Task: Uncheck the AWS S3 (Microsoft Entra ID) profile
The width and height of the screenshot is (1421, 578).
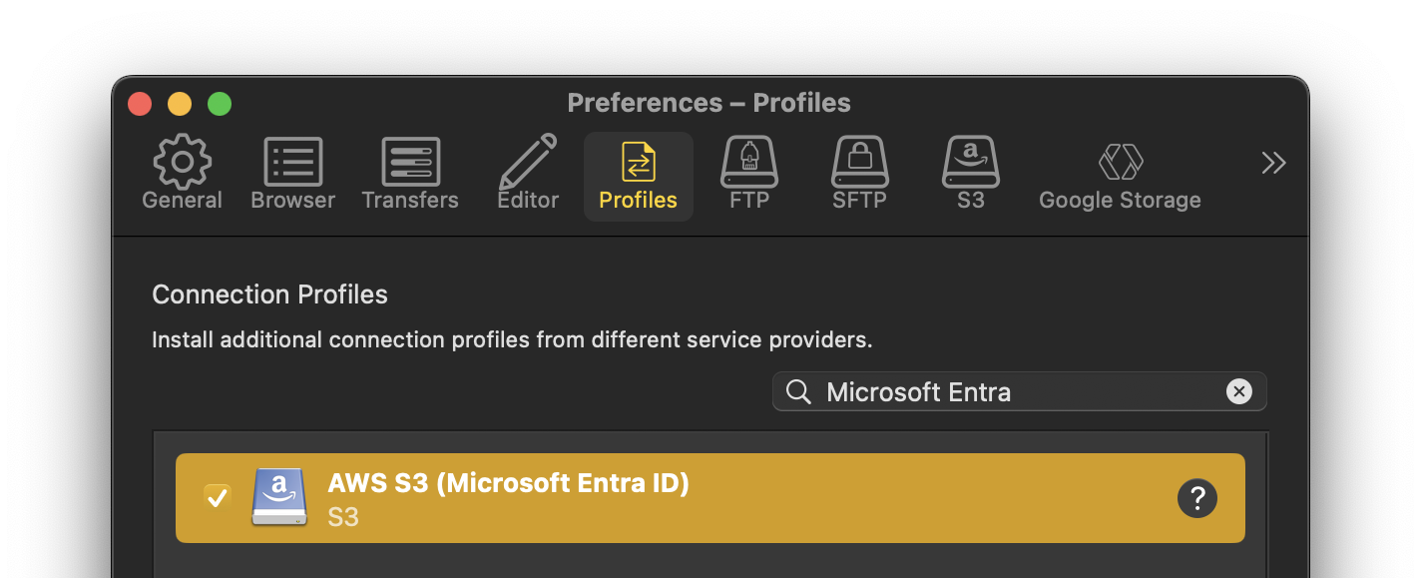Action: click(217, 497)
